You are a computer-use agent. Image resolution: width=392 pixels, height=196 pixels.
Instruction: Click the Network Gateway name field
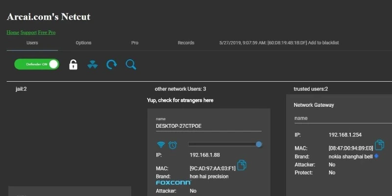coord(338,118)
